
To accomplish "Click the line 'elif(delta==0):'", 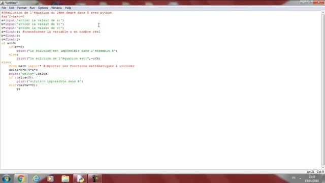I will pyautogui.click(x=23, y=85).
